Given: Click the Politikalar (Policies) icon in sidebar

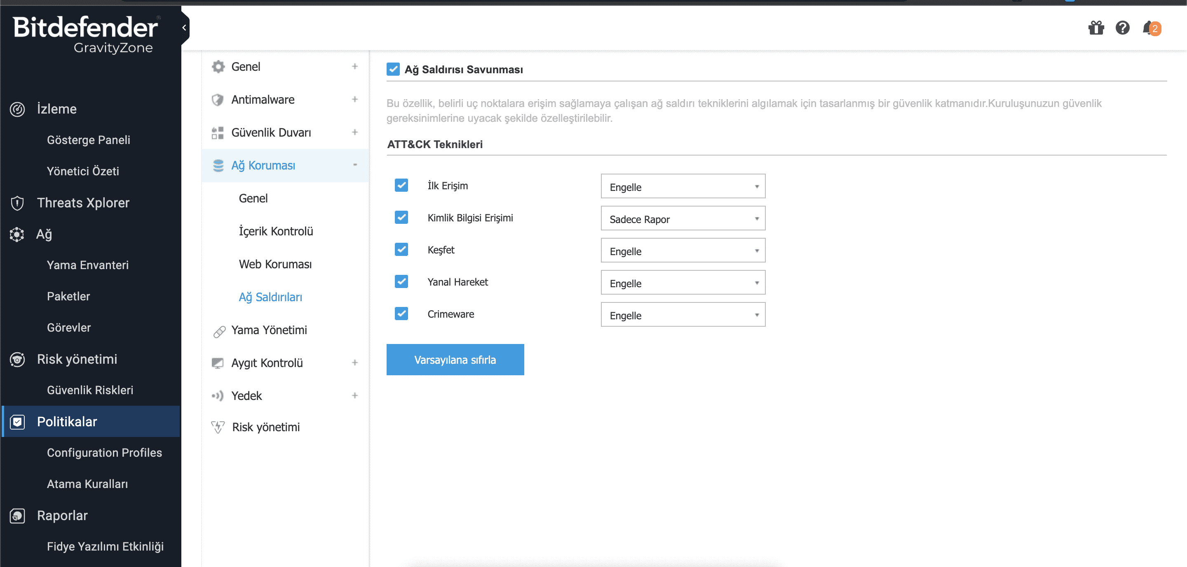Looking at the screenshot, I should pos(16,422).
